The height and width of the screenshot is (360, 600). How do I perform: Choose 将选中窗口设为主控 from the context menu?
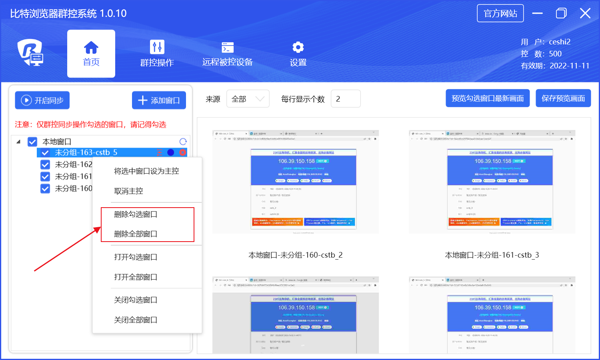[x=146, y=171]
